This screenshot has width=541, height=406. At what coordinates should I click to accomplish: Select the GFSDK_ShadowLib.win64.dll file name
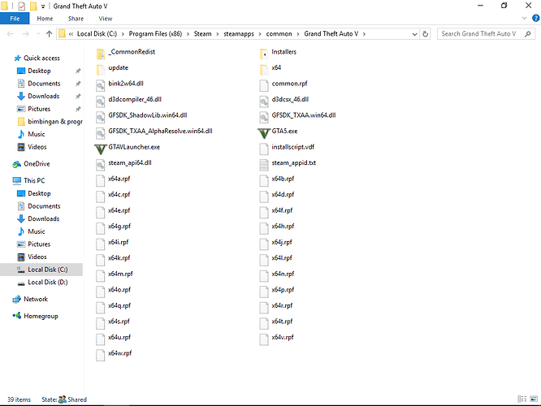148,115
